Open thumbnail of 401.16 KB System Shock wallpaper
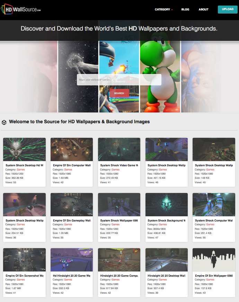 pos(167,149)
